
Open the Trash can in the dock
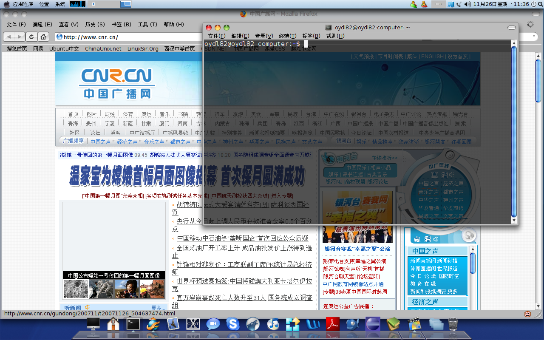pos(453,324)
